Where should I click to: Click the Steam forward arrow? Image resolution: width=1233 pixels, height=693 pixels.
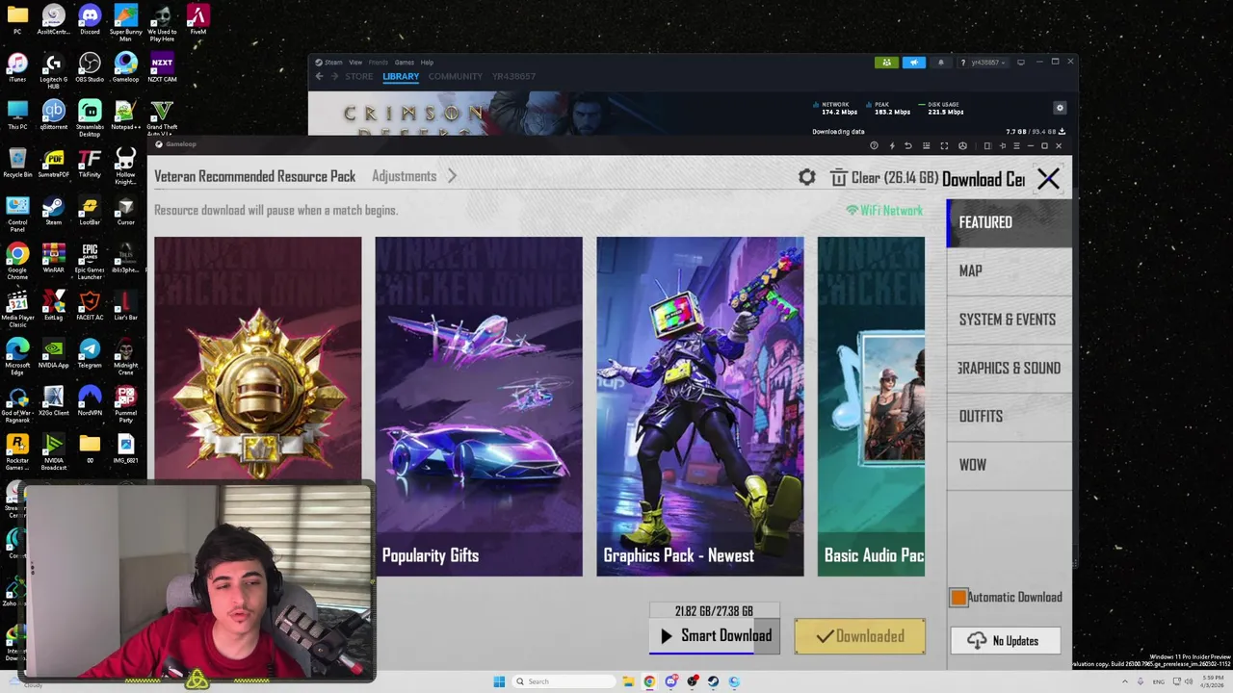[x=334, y=76]
